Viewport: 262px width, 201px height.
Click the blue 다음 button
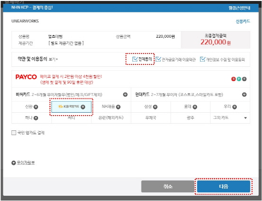[223, 186]
